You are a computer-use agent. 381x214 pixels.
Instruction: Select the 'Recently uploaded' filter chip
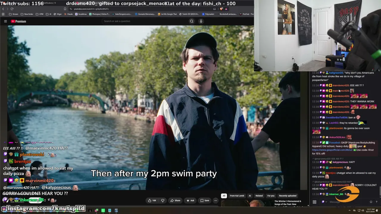tap(288, 196)
